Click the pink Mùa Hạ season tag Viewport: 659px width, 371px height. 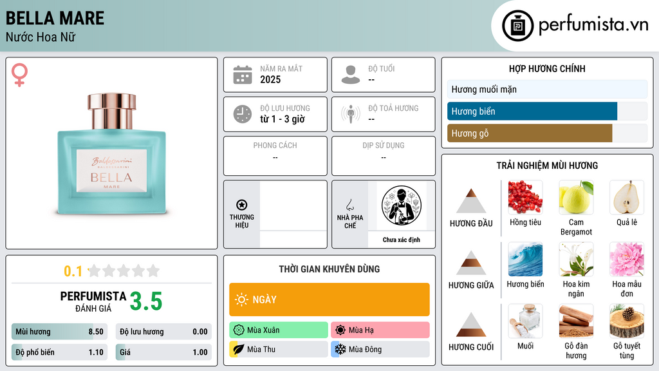coord(380,330)
